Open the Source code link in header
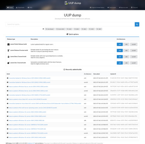Viewport: 145px width, 144px height. pyautogui.click(x=123, y=8)
